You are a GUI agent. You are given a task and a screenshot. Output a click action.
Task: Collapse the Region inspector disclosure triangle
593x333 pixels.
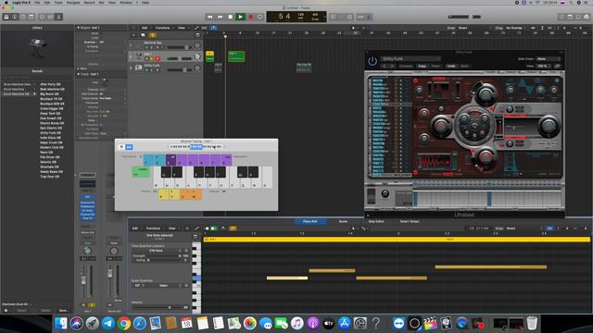coord(78,28)
